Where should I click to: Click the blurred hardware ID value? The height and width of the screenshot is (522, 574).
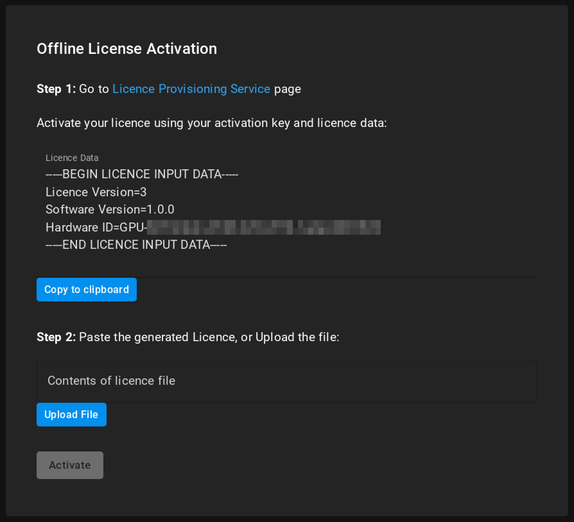(264, 227)
